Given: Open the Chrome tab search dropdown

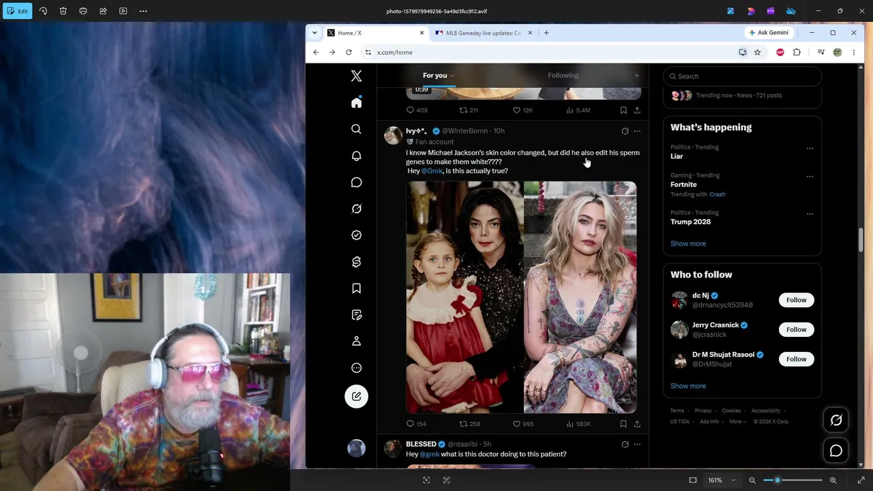Looking at the screenshot, I should tap(314, 33).
